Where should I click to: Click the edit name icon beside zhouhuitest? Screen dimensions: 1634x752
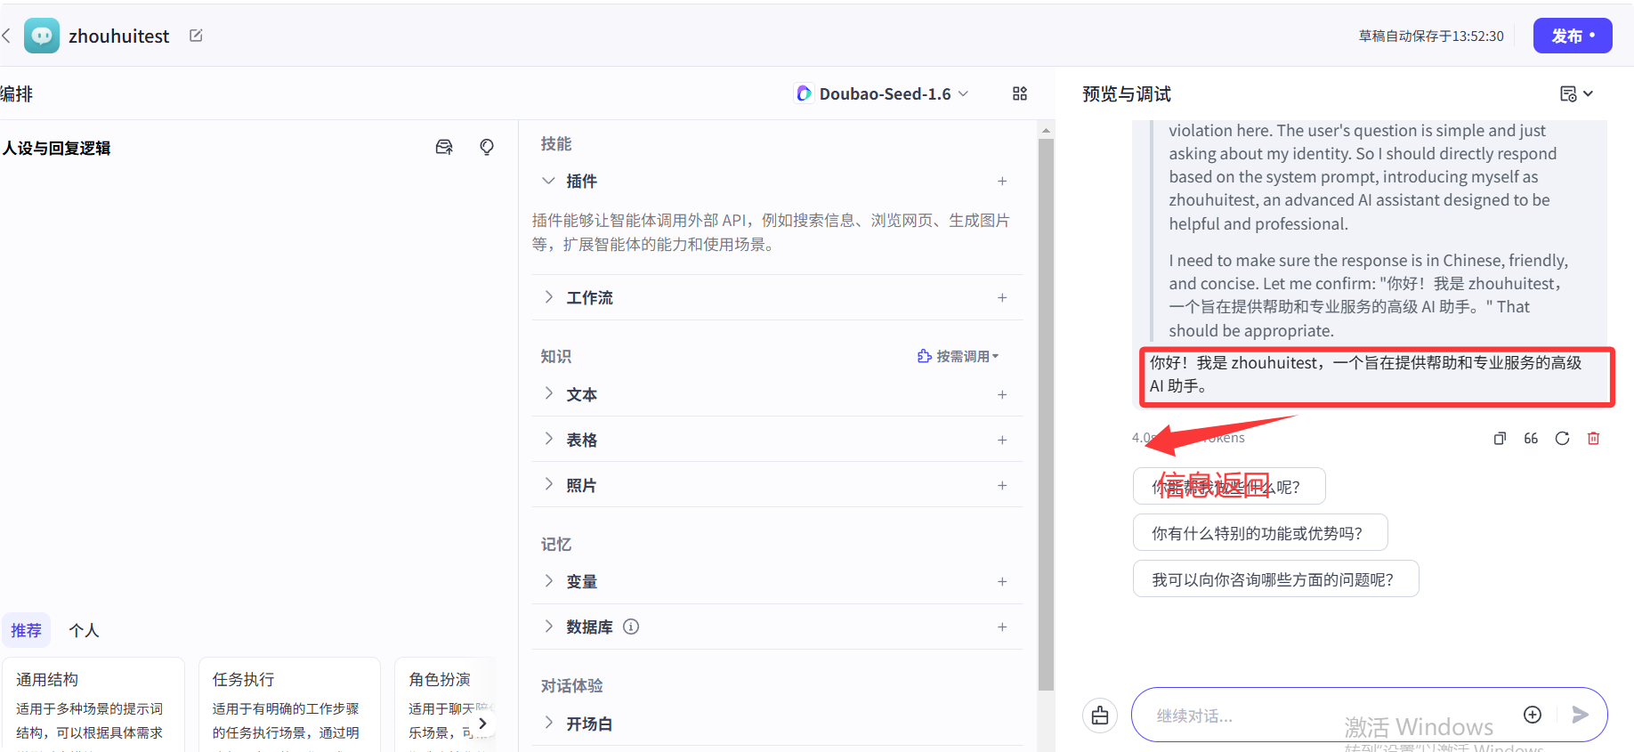pos(196,36)
